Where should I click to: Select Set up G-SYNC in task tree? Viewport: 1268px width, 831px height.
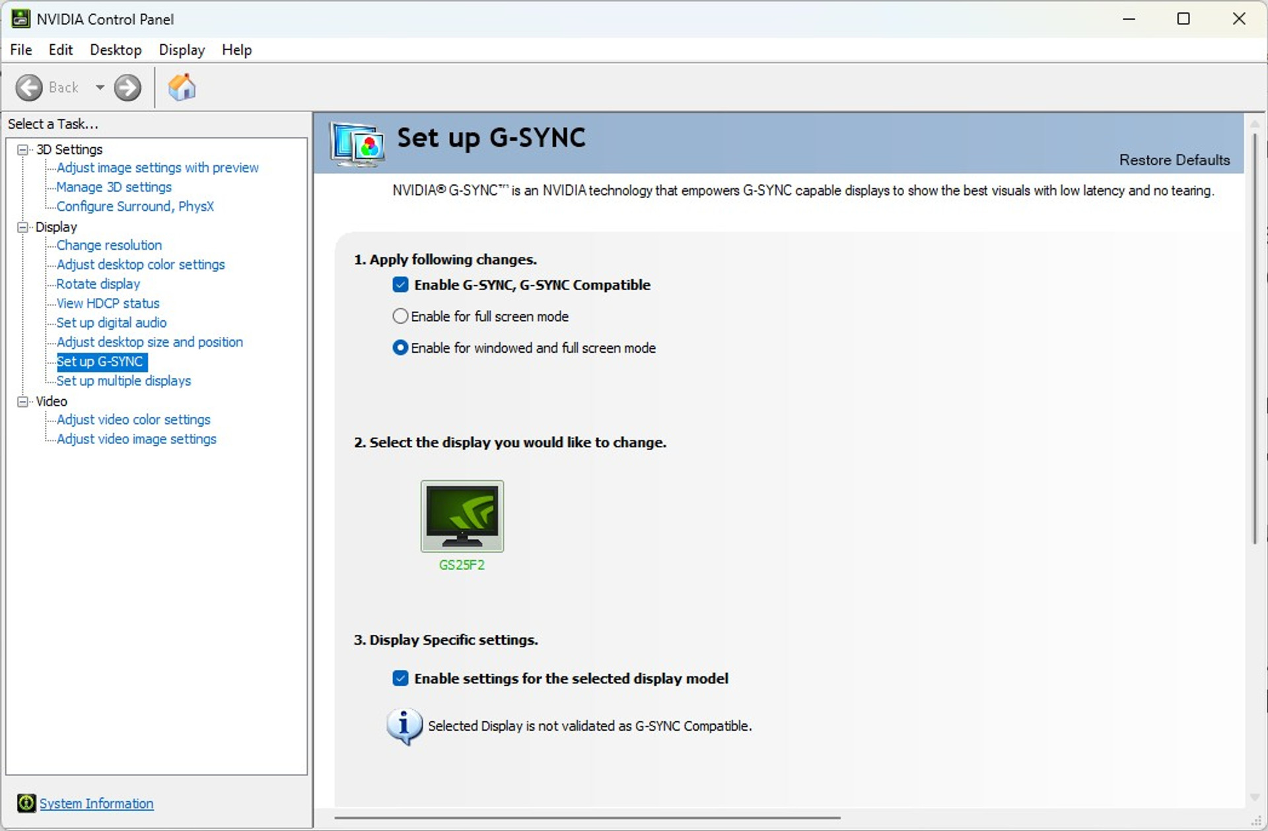pos(102,361)
